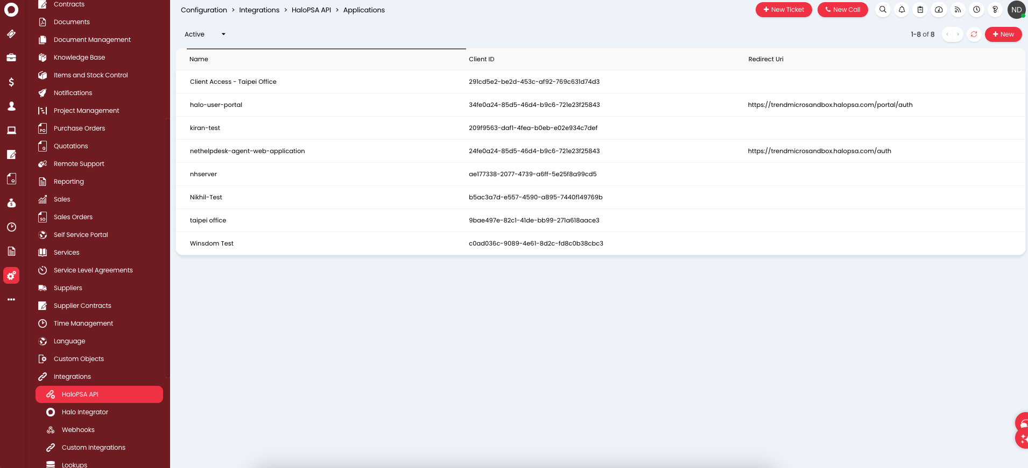Open the Active filter dropdown

pyautogui.click(x=205, y=34)
